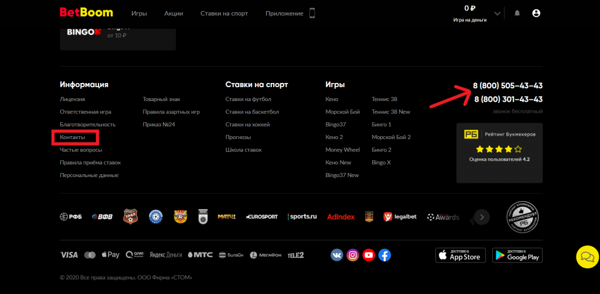Open the Кено game link

[332, 99]
